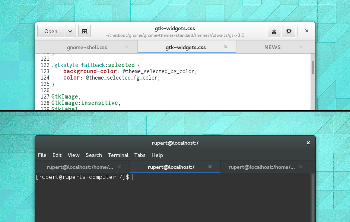Open the terminal Search menu
The image size is (350, 222).
pyautogui.click(x=94, y=155)
